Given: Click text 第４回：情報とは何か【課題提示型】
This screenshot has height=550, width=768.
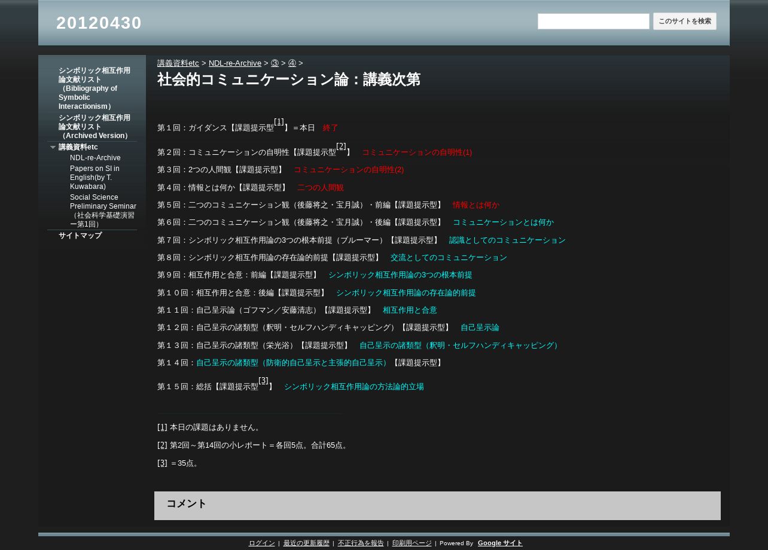Looking at the screenshot, I should click(x=223, y=188).
